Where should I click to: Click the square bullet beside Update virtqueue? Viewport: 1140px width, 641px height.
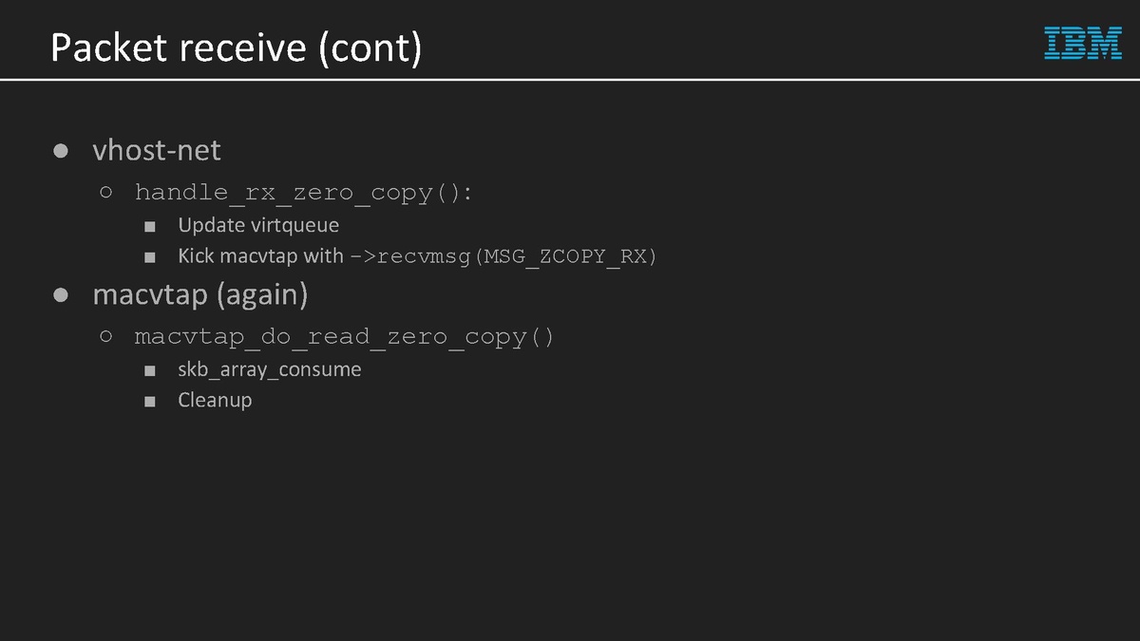click(x=150, y=226)
